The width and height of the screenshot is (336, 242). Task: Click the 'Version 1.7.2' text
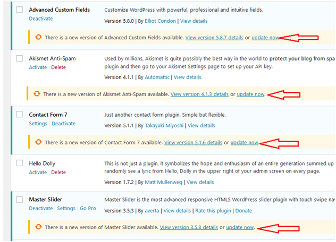click(x=119, y=182)
